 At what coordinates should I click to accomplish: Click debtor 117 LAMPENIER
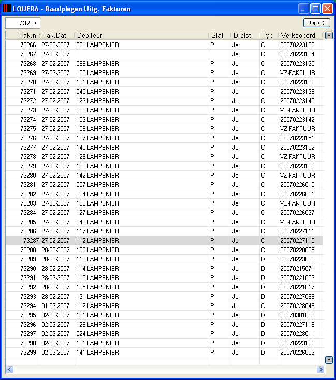click(97, 231)
